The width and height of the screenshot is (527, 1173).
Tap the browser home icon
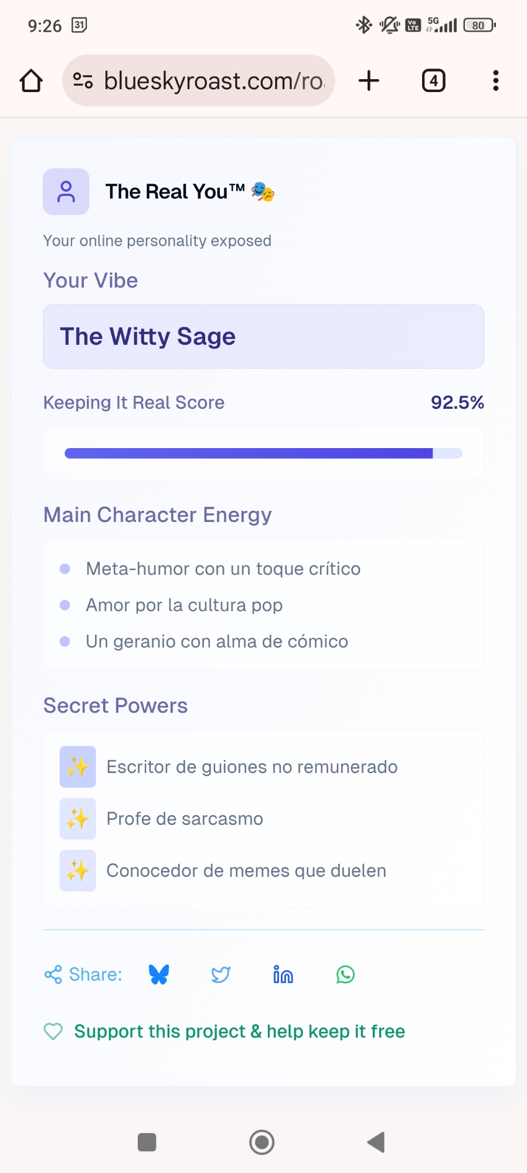click(31, 81)
